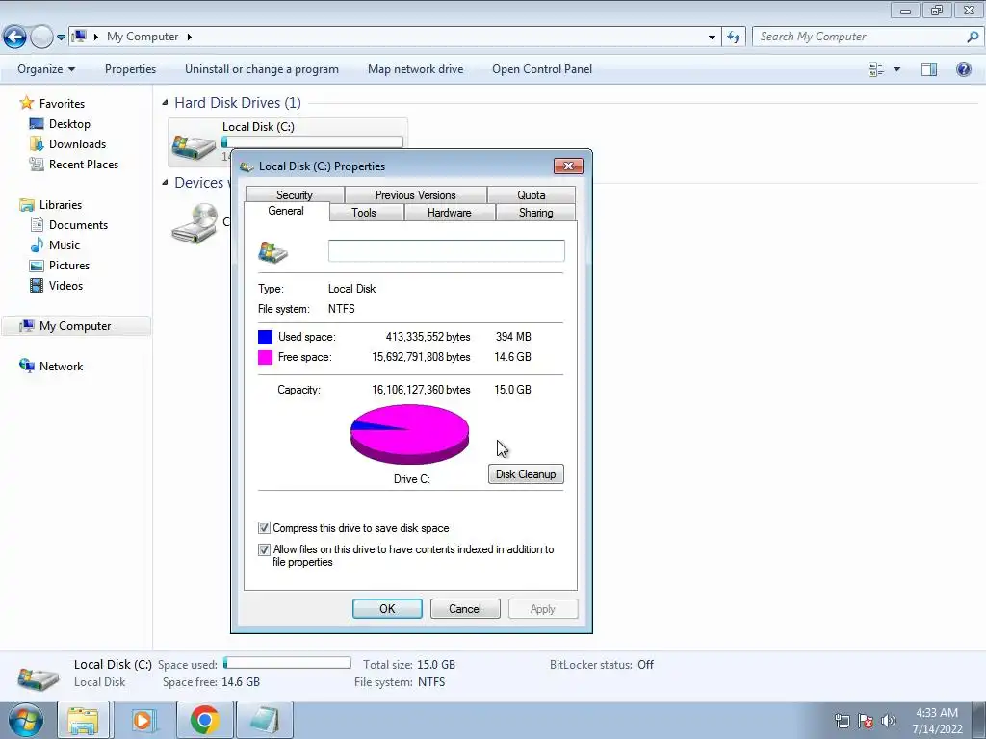Click the Change your view icon
Screen dimensions: 986x739
pos(876,69)
